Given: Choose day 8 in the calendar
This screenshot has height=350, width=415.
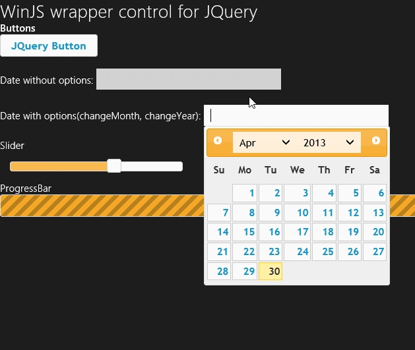Looking at the screenshot, I should tap(245, 212).
